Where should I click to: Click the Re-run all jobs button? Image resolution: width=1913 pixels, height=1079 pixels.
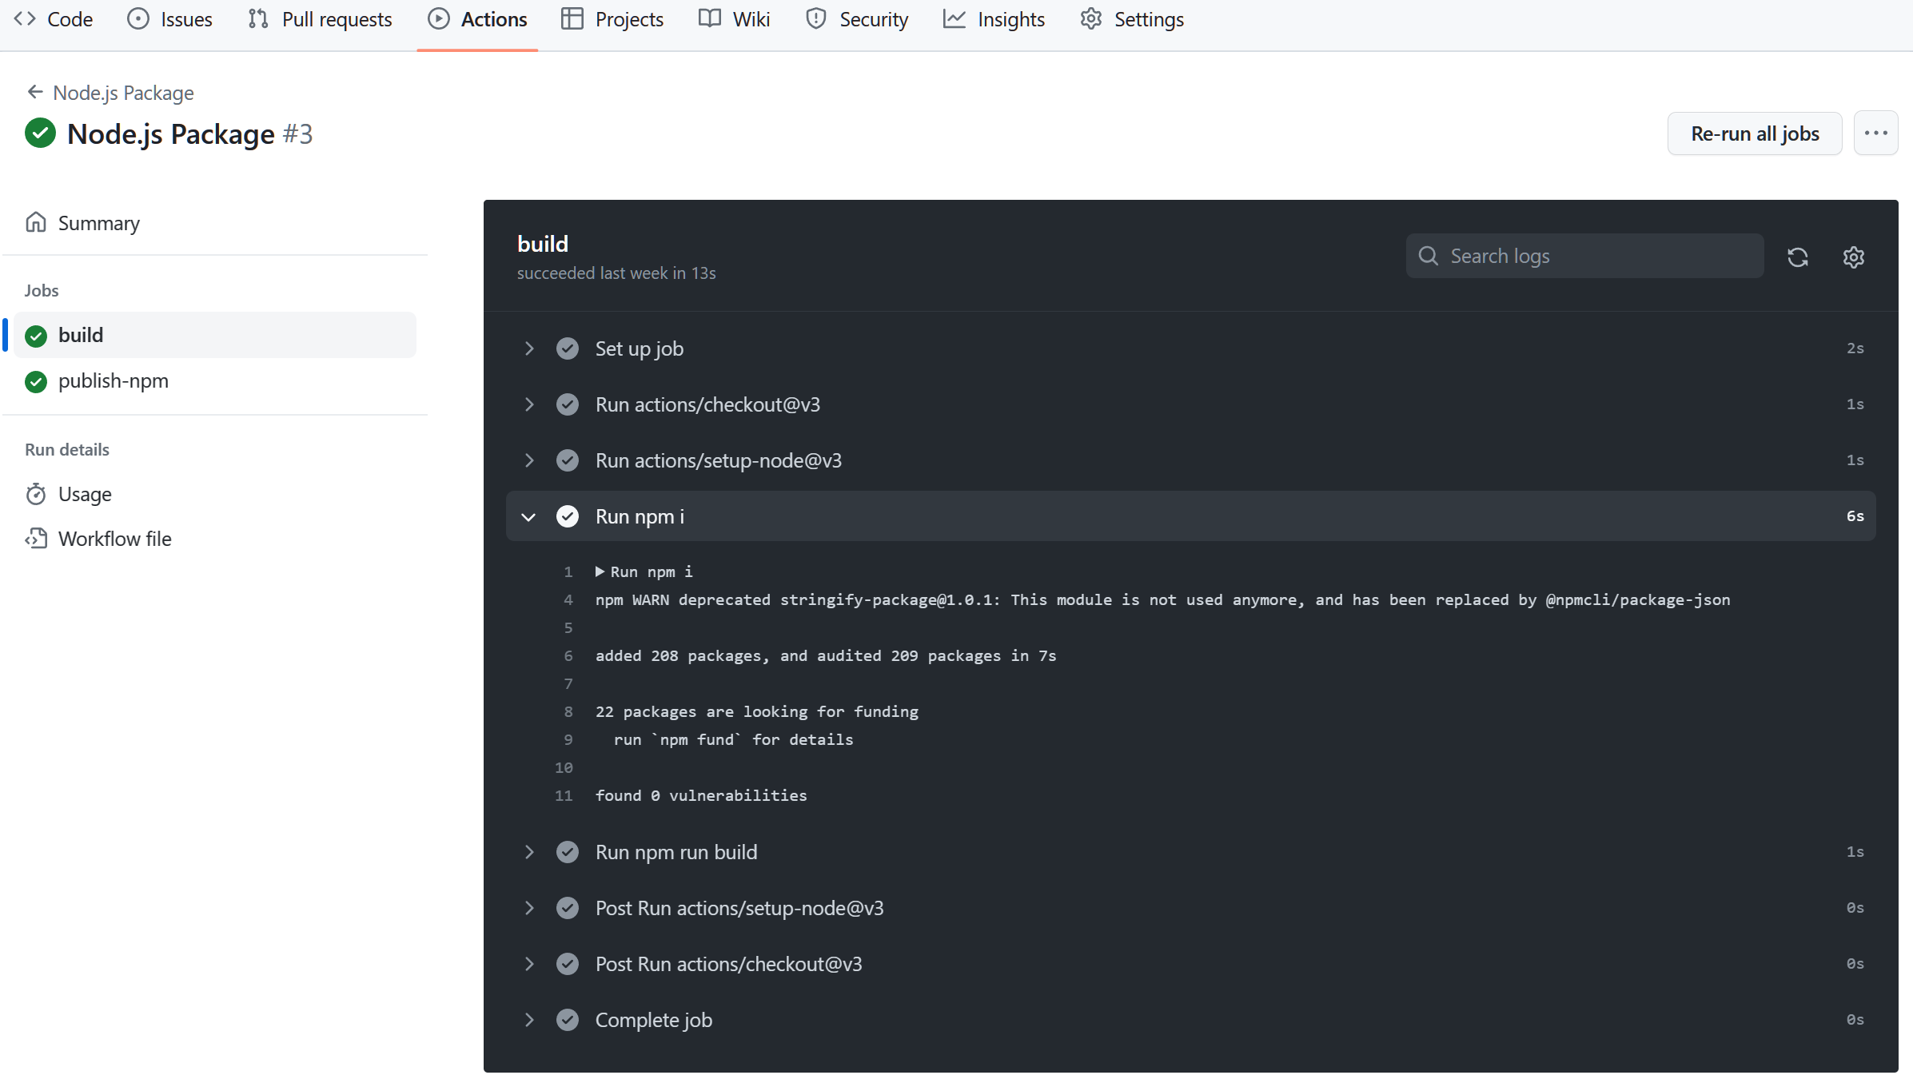point(1756,131)
